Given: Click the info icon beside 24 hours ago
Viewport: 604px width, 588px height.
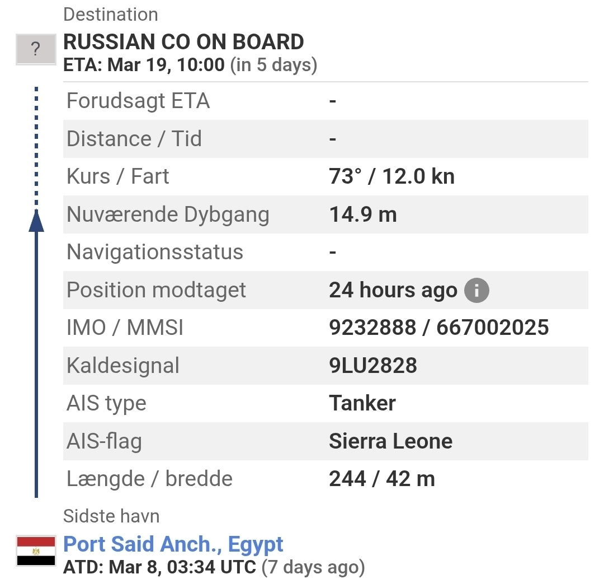Looking at the screenshot, I should point(476,291).
